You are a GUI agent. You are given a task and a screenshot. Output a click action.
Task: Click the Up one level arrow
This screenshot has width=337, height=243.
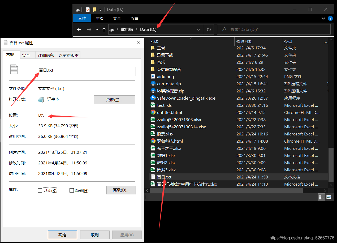(104, 29)
